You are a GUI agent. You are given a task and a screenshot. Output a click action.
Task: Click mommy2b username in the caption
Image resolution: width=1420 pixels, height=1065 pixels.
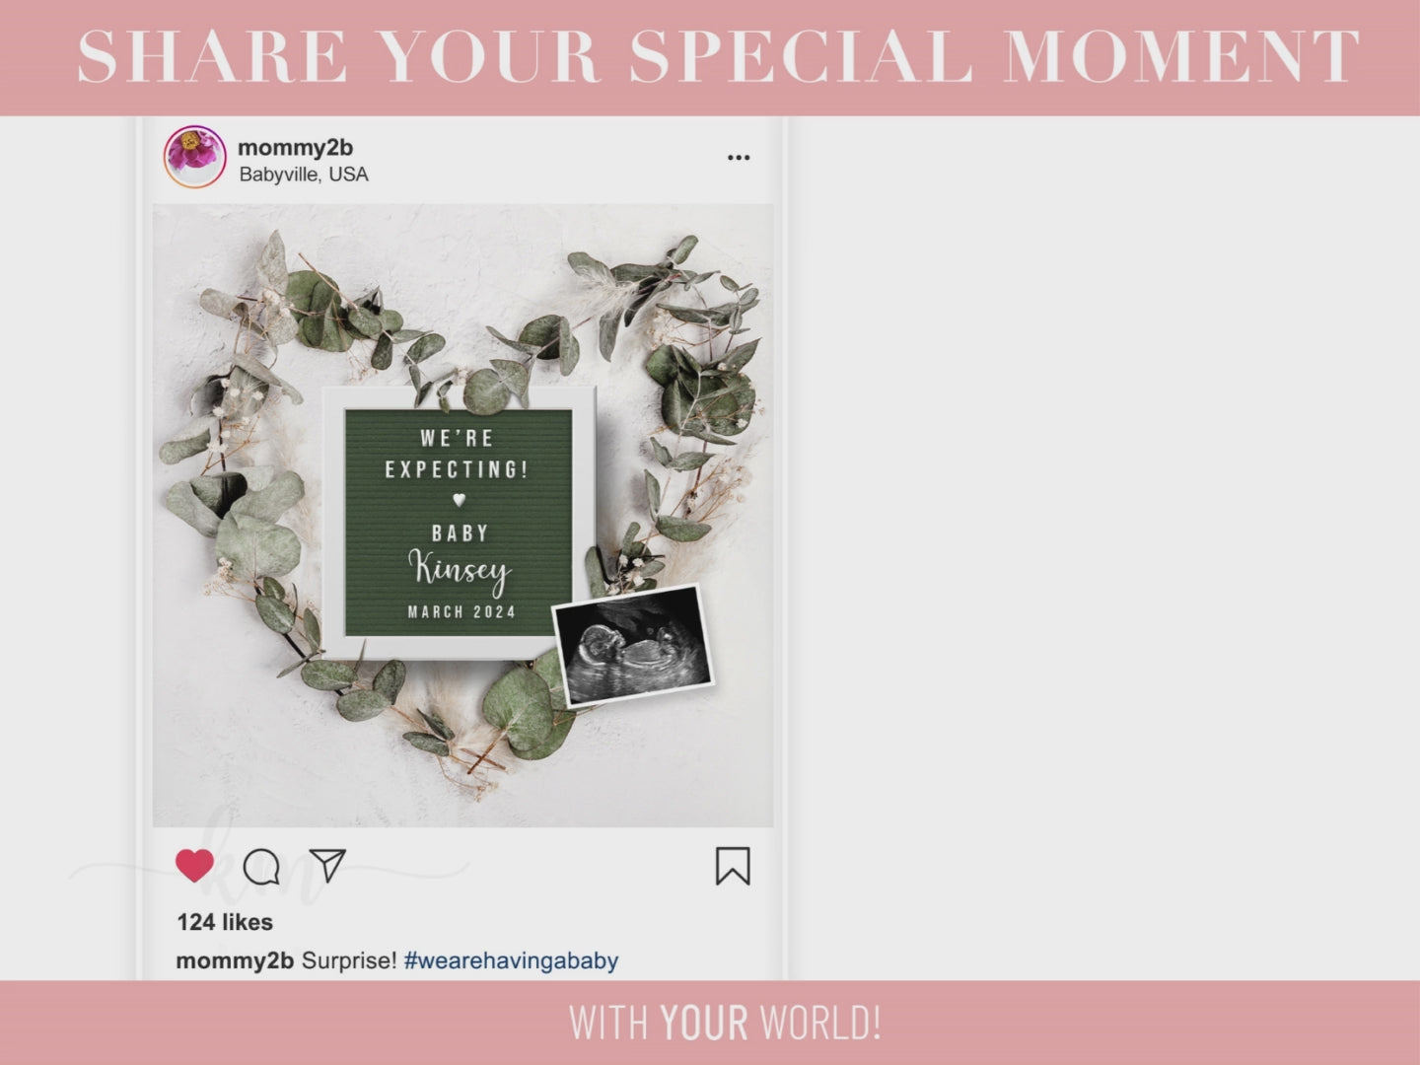click(x=235, y=960)
